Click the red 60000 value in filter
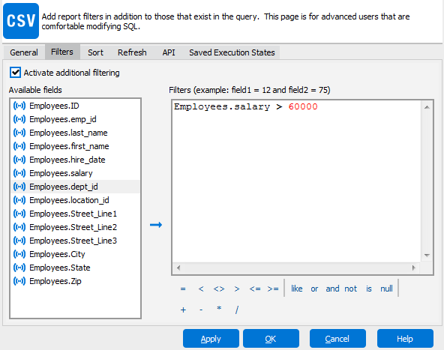 [303, 106]
